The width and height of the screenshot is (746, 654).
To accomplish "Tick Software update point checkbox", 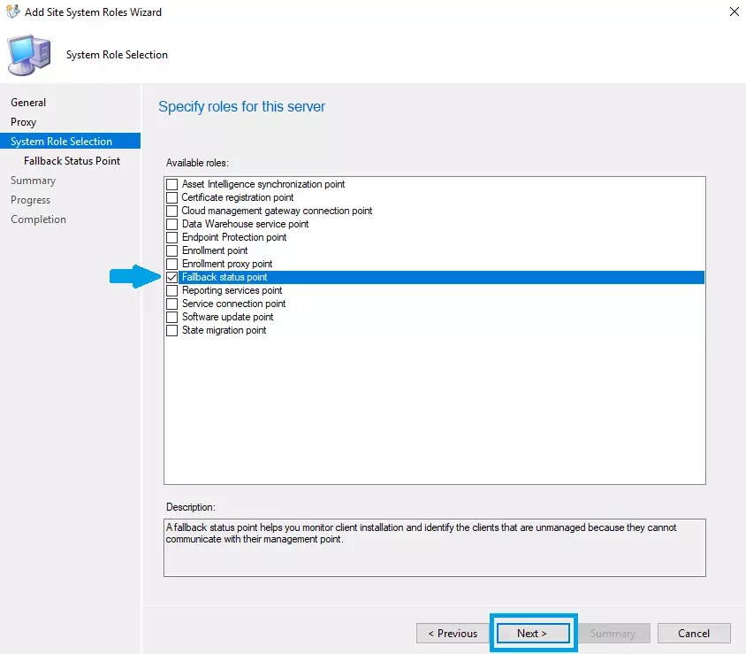I will 171,317.
